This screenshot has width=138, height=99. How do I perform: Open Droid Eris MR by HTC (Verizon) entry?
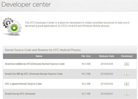click(34, 74)
